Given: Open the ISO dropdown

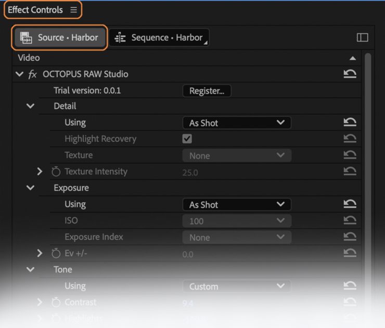Looking at the screenshot, I should 237,221.
